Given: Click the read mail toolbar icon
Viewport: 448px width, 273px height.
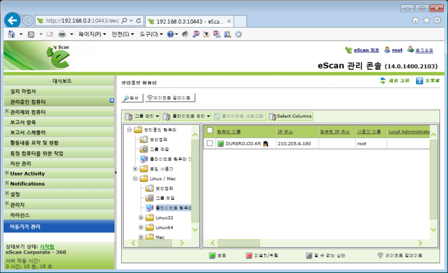Looking at the screenshot, I should click(x=50, y=35).
